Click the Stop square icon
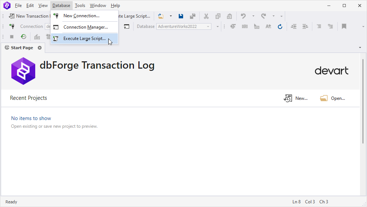 tap(12, 37)
